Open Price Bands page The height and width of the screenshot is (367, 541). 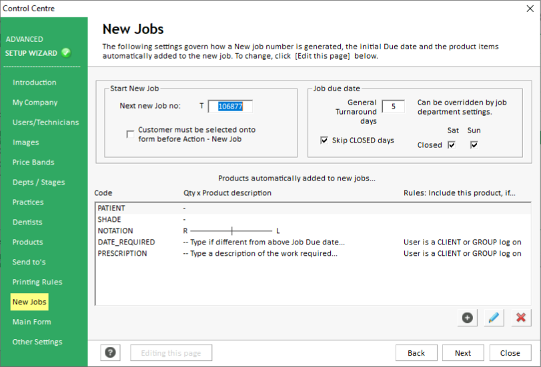(x=33, y=163)
